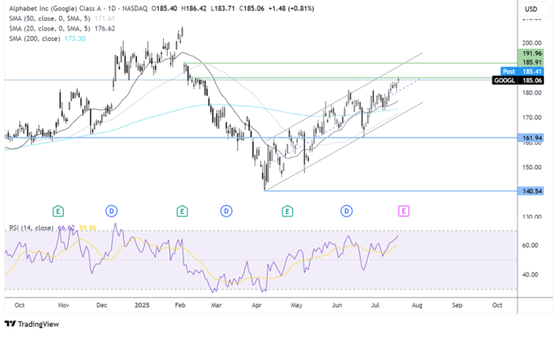Click the leftmost green earnings E marker
The image size is (559, 341).
(x=57, y=211)
